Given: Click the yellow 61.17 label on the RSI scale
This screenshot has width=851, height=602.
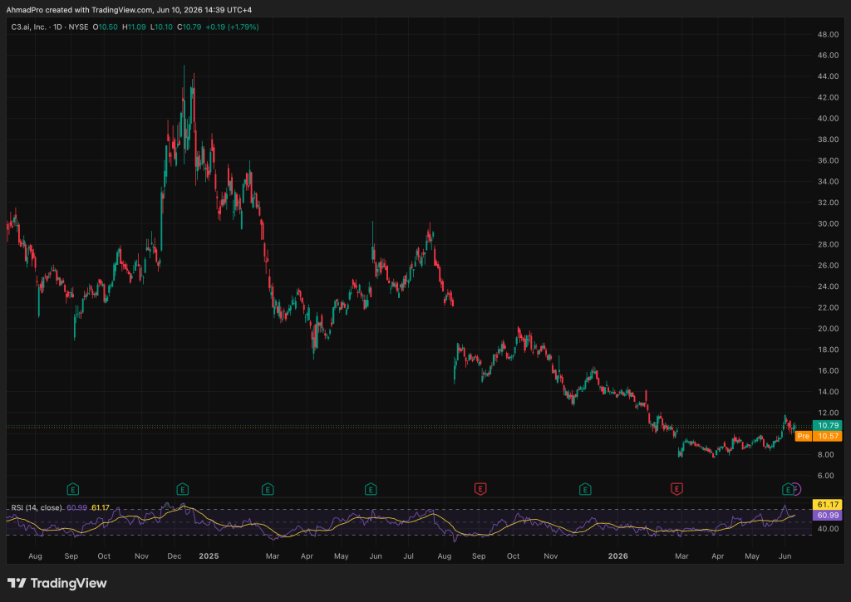Looking at the screenshot, I should coord(827,505).
